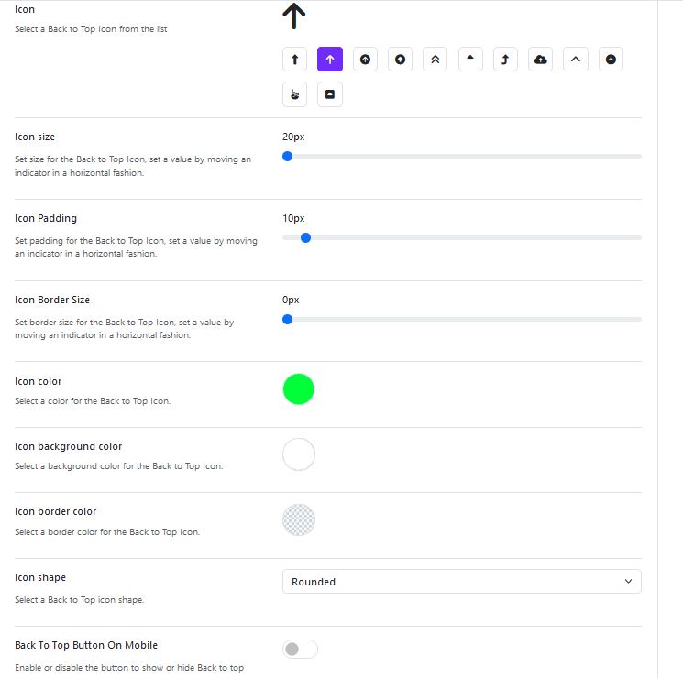Click the purple highlighted up arrow icon
This screenshot has height=678, width=683.
(330, 60)
